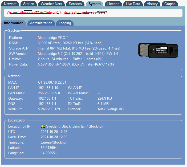Click TX Traffic value '924.9 KB'

coord(105,98)
